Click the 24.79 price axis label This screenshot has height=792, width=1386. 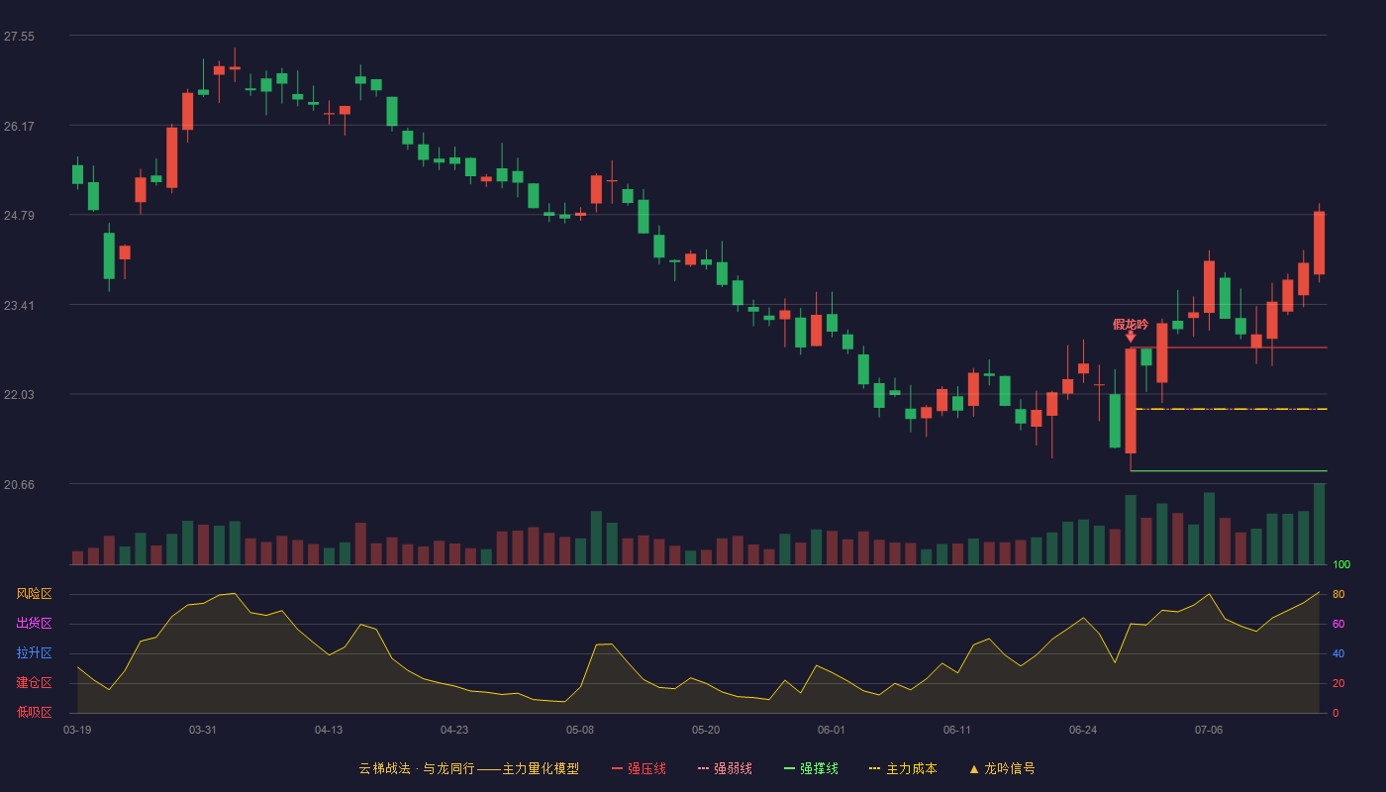[19, 216]
